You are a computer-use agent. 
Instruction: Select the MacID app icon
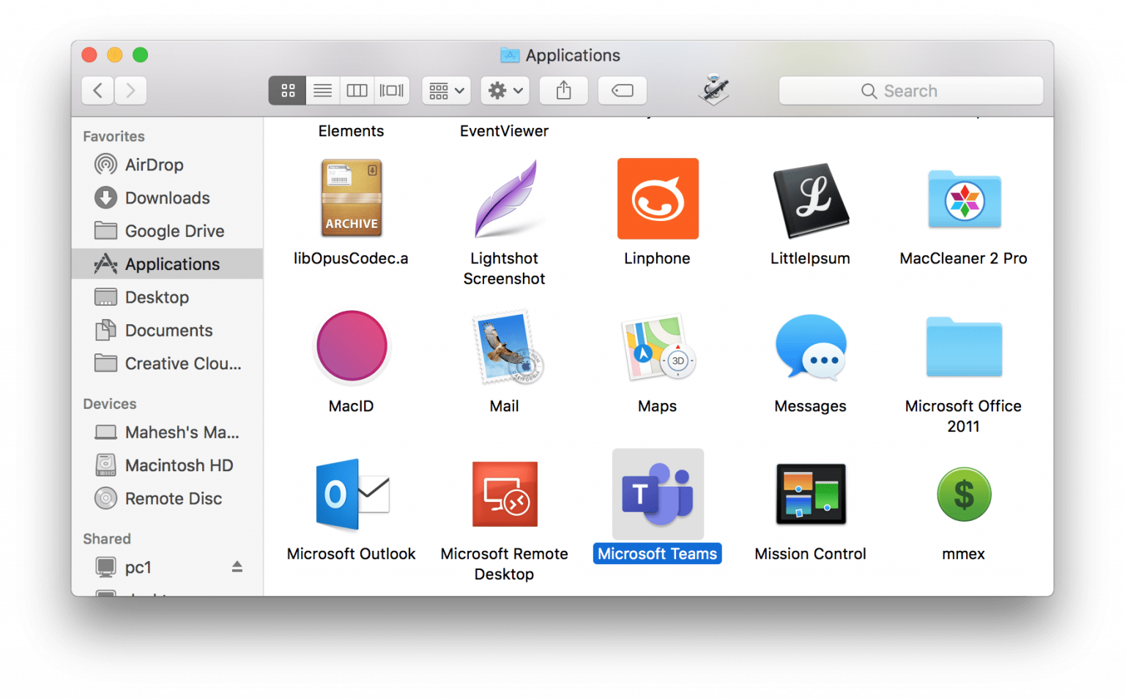click(352, 346)
